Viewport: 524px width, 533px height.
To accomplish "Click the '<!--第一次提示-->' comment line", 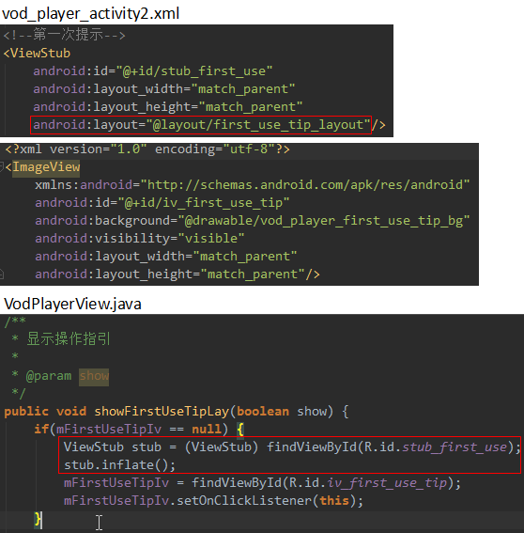I will (65, 35).
